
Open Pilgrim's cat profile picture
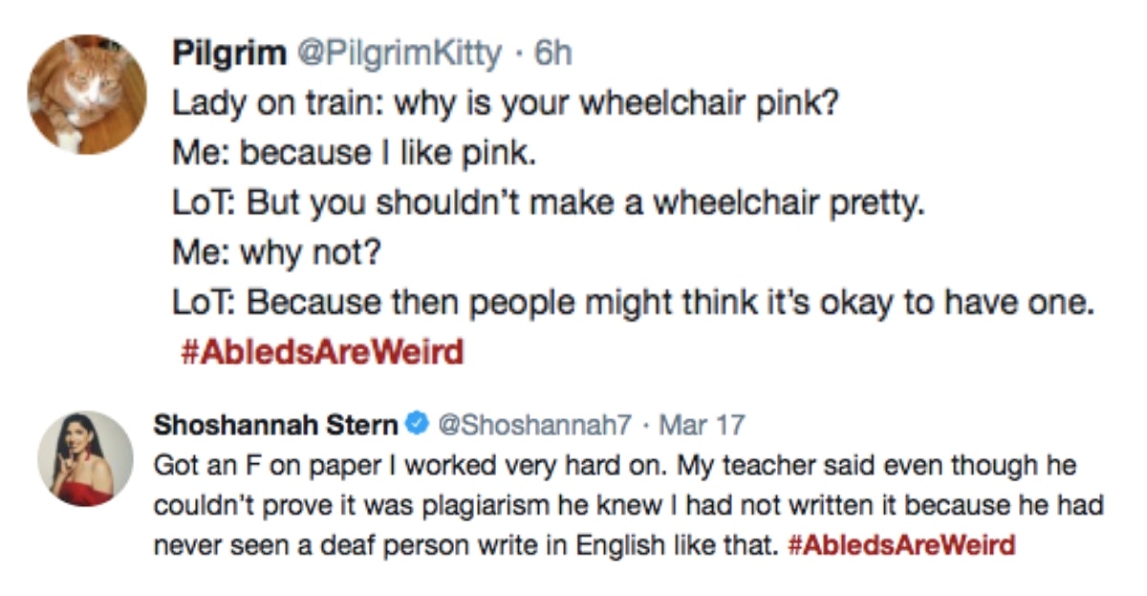[87, 94]
